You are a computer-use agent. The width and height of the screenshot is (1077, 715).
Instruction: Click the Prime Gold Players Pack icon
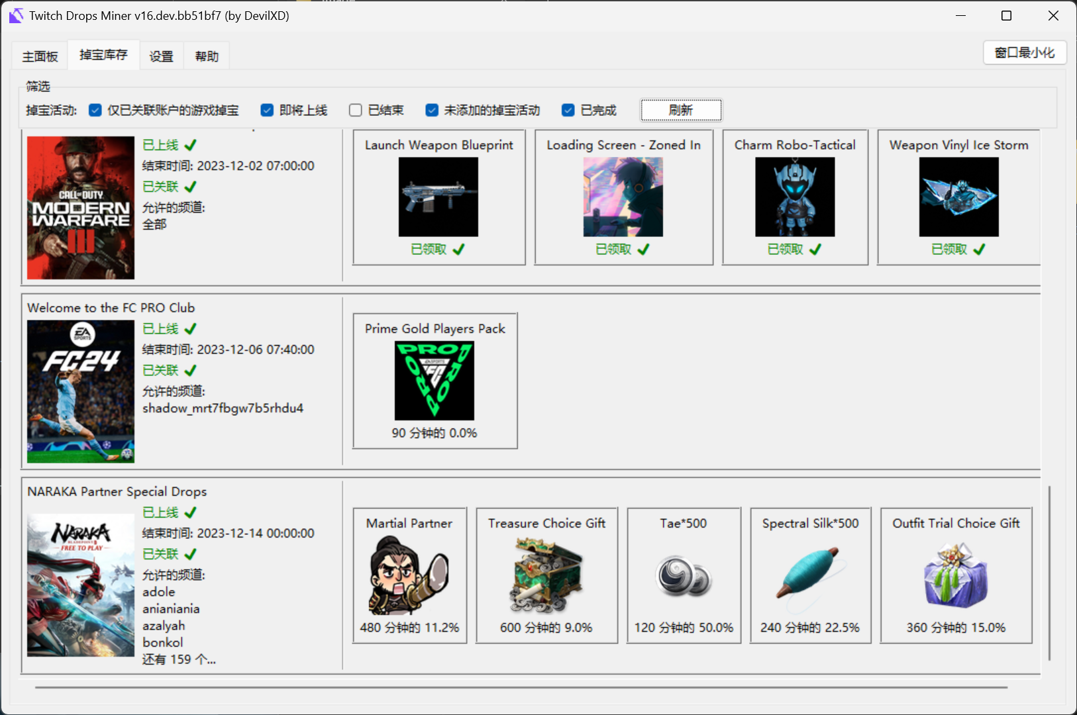pyautogui.click(x=435, y=381)
